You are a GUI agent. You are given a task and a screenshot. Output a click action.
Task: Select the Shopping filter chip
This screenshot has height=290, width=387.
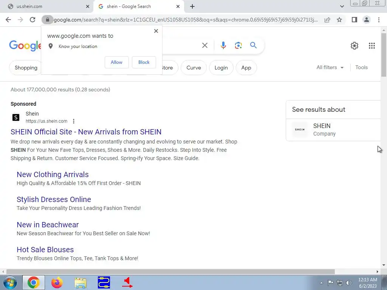point(26,68)
